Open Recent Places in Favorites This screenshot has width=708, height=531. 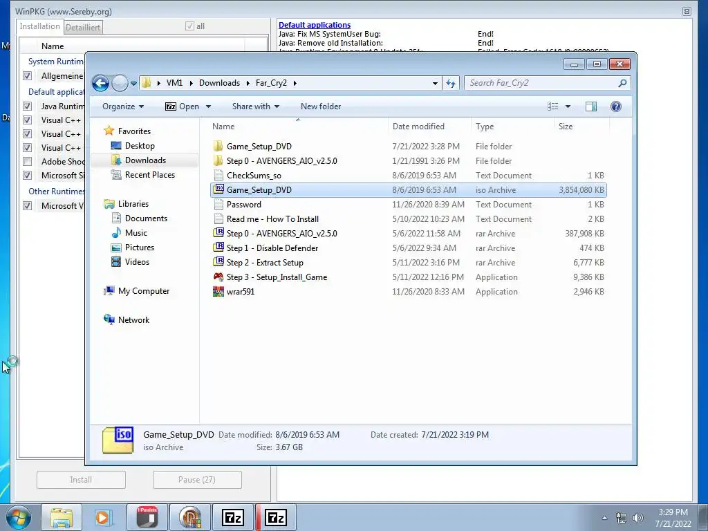(149, 175)
